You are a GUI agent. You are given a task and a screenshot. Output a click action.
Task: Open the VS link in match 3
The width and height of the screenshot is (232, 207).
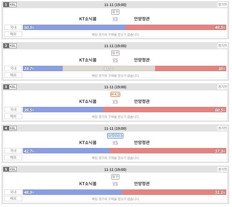pos(115,102)
